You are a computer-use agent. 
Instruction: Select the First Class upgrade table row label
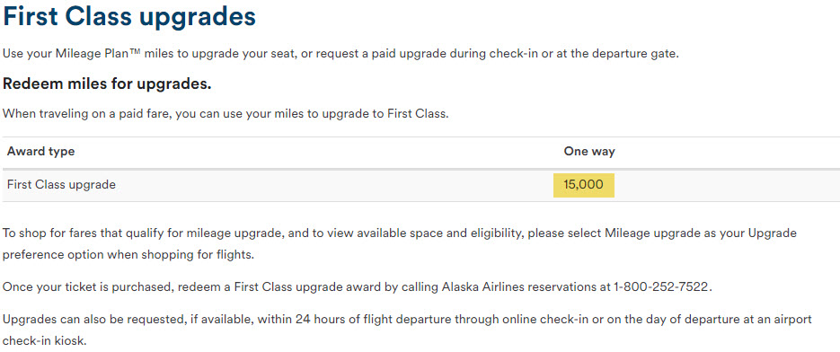61,185
